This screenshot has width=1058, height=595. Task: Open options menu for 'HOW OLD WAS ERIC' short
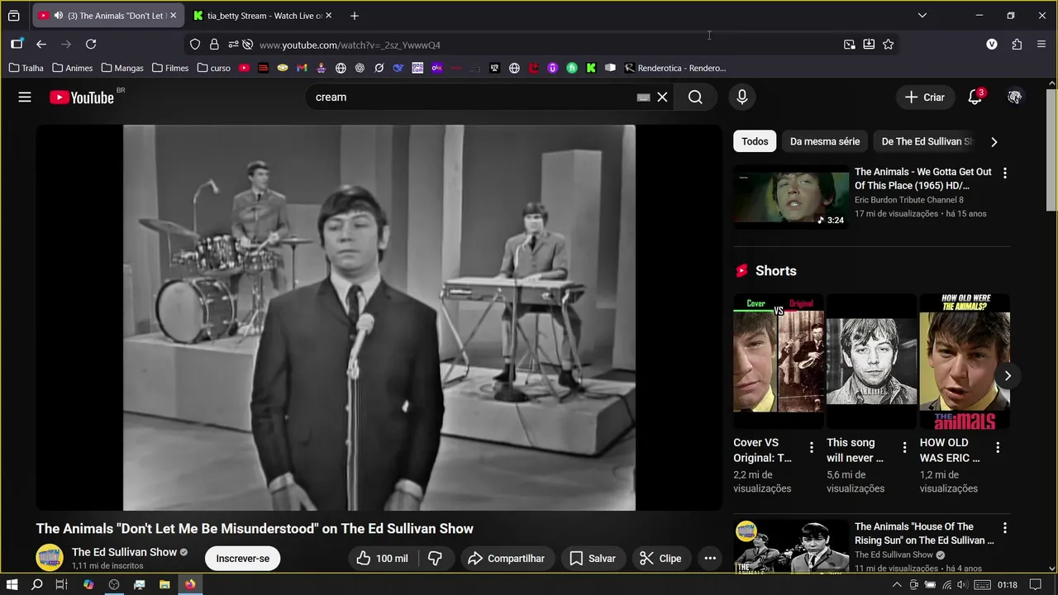[998, 448]
